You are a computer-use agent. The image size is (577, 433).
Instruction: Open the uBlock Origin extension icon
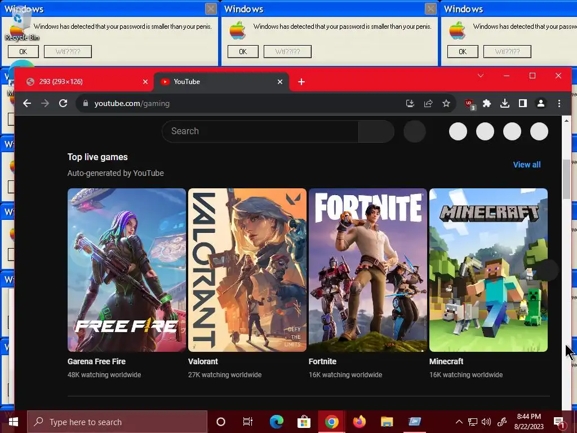click(469, 104)
